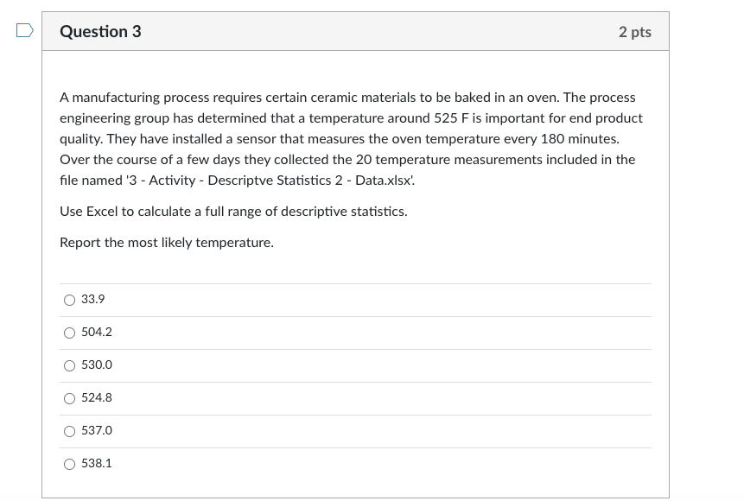
Task: Click the "530.0" answer label text
Action: (97, 365)
